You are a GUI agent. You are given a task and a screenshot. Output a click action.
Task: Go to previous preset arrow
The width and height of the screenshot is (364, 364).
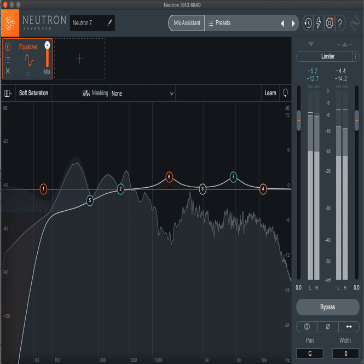282,23
